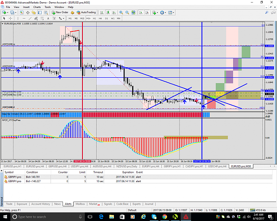The width and height of the screenshot is (277, 221).
Task: Click the EURUSD.pro,M30 chart title triangle
Action: 3,23
